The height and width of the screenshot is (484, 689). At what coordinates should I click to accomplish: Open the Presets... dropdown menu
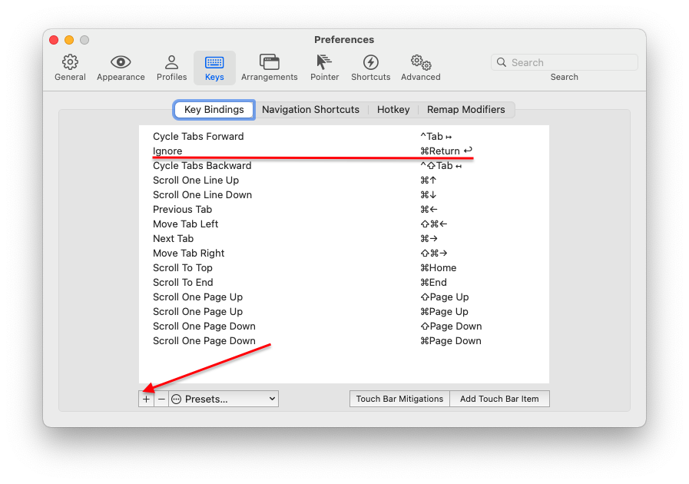[x=224, y=399]
